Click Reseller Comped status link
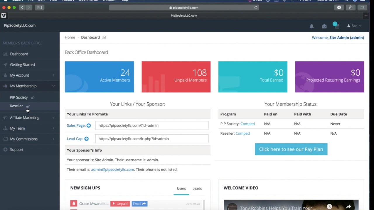 pos(243,133)
